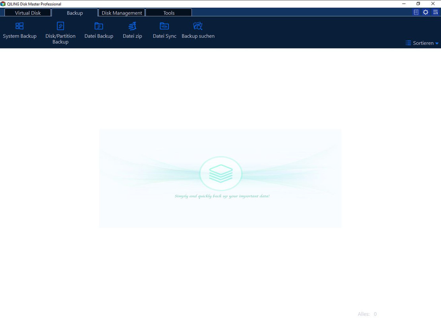Viewport: 441px width, 318px height.
Task: Open the Tools tab
Action: pos(169,13)
